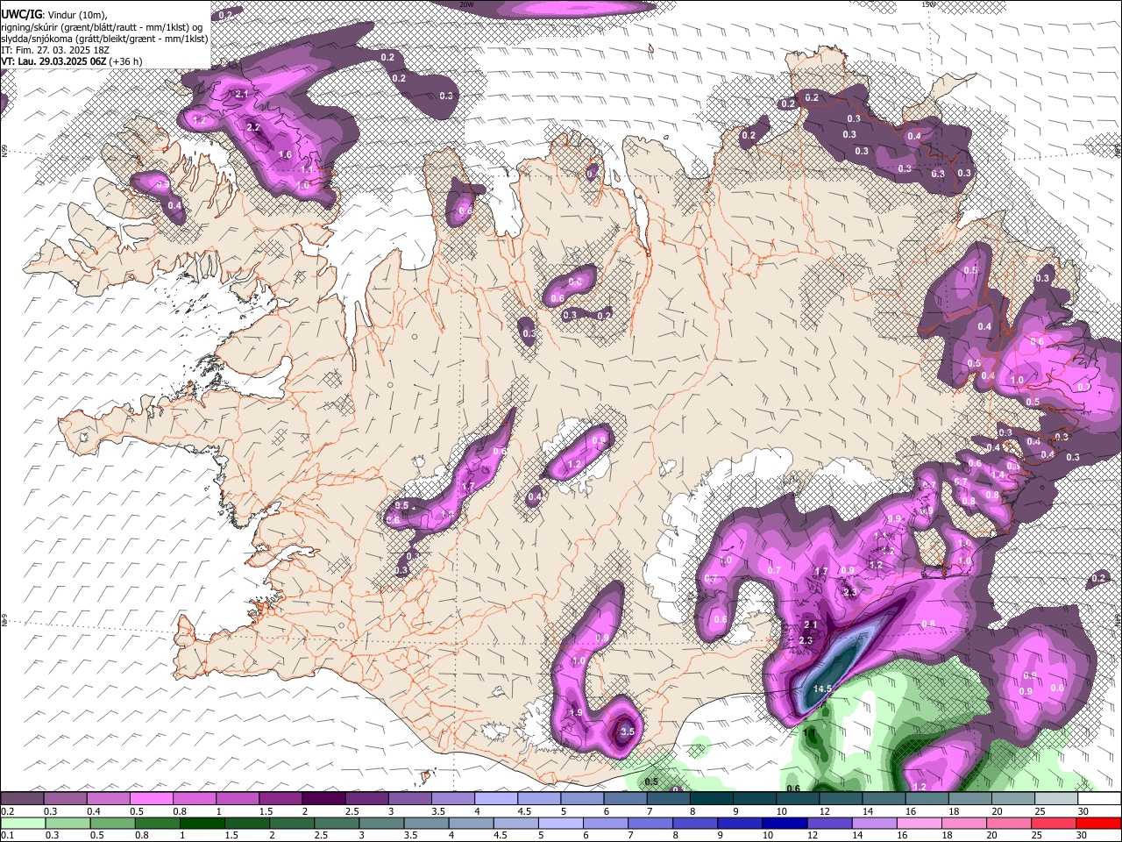
Task: Click the UWC/IG title text
Action: point(21,14)
